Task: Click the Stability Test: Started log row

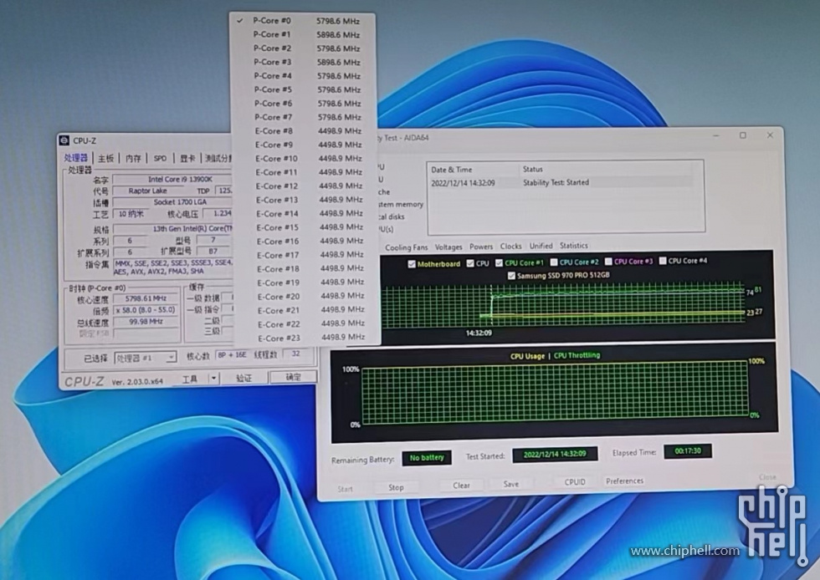Action: (556, 182)
